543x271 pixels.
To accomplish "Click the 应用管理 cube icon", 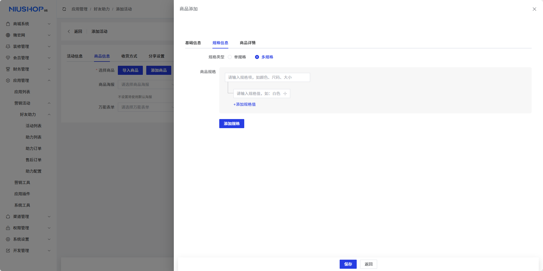I will (x=8, y=81).
